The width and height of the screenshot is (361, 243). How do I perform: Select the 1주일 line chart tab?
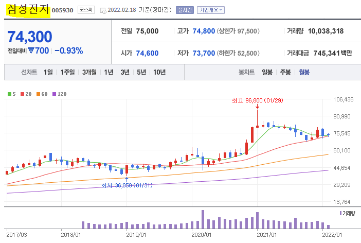pos(67,73)
